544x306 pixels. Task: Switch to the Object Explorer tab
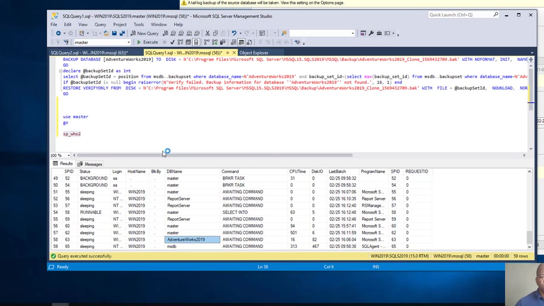click(x=254, y=53)
